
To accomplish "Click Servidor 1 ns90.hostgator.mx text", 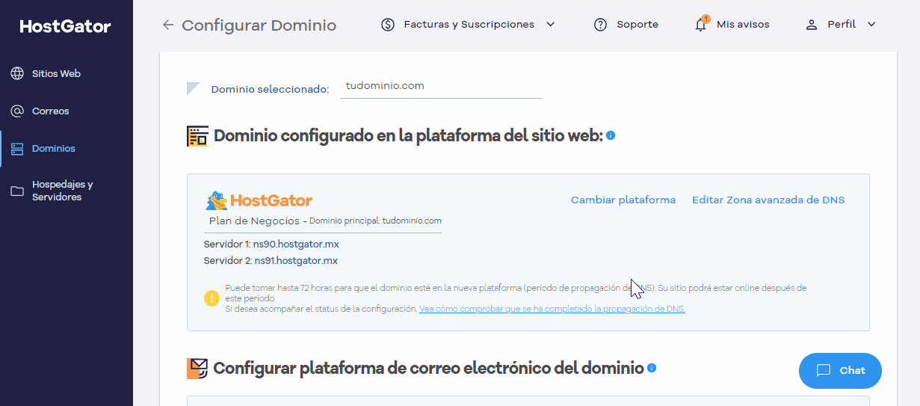I will (271, 244).
